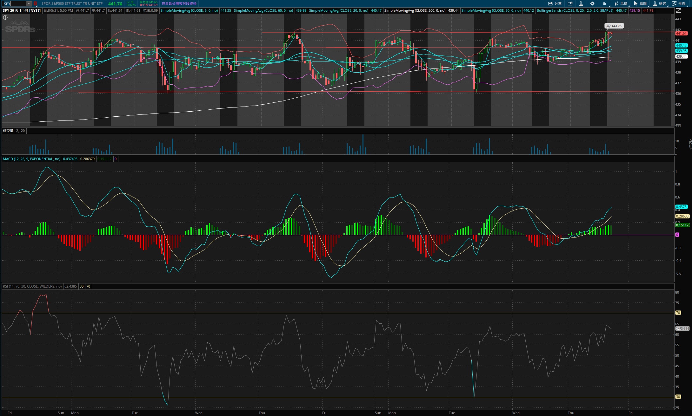Click the 2,120 volume value

(20, 131)
